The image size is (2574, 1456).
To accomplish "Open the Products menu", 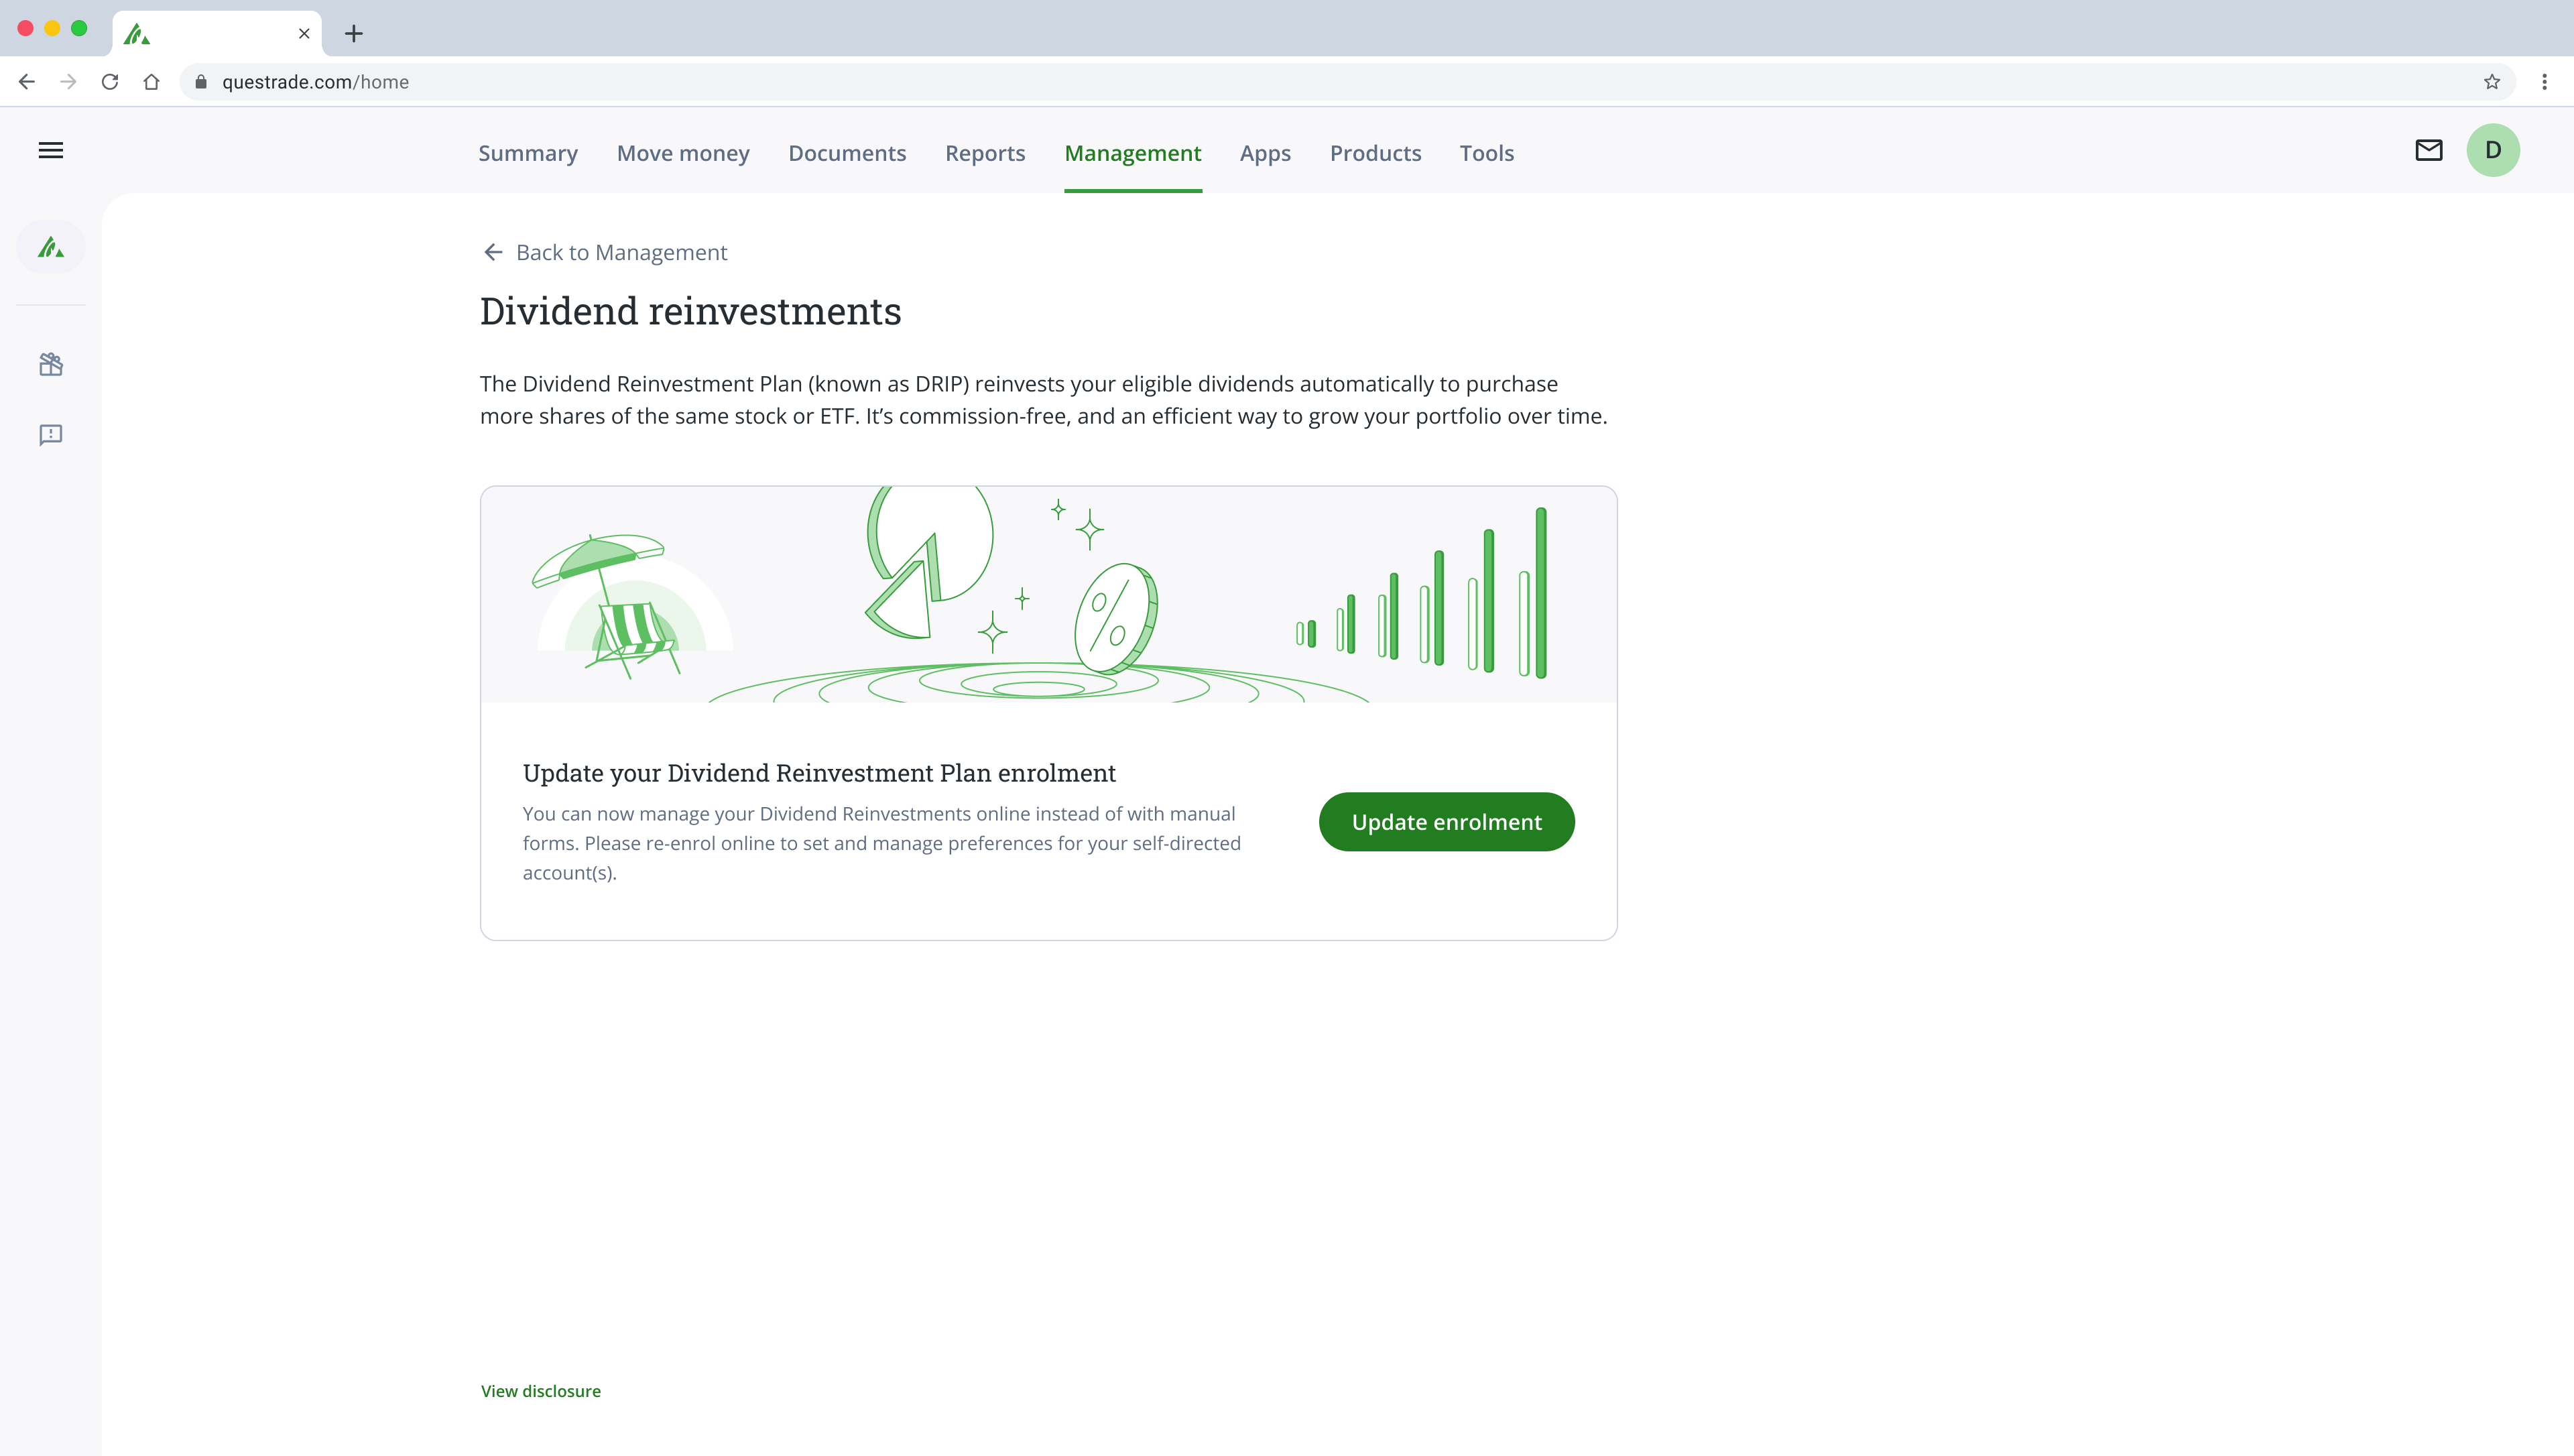I will 1374,153.
